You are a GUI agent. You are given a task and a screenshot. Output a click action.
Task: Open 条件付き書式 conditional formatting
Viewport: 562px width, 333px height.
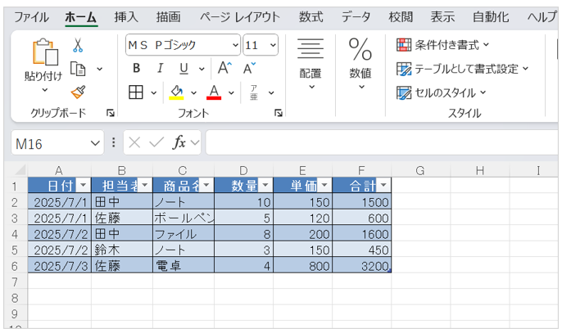tap(442, 45)
